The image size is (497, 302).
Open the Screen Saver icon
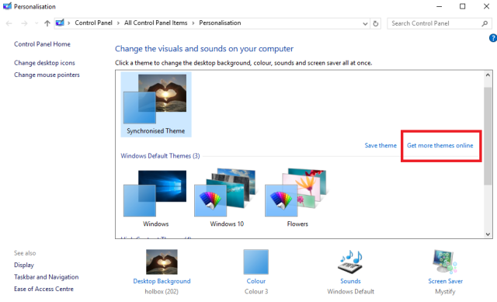(x=445, y=262)
